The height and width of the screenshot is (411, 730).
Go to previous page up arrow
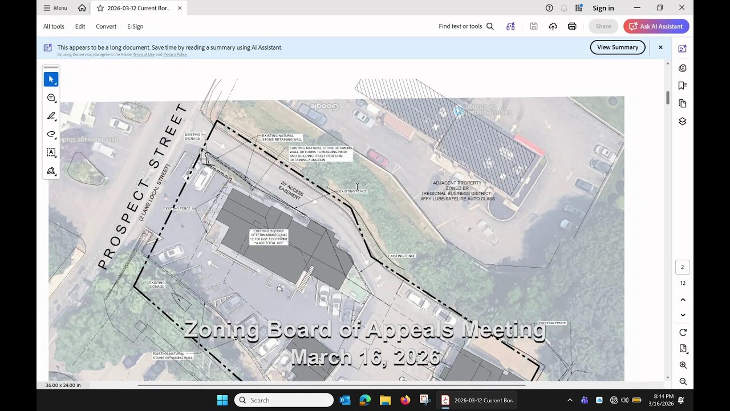pos(683,300)
